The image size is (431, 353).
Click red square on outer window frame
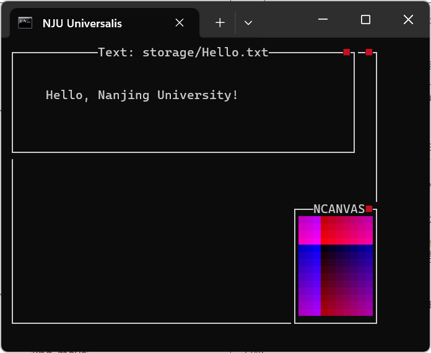369,52
